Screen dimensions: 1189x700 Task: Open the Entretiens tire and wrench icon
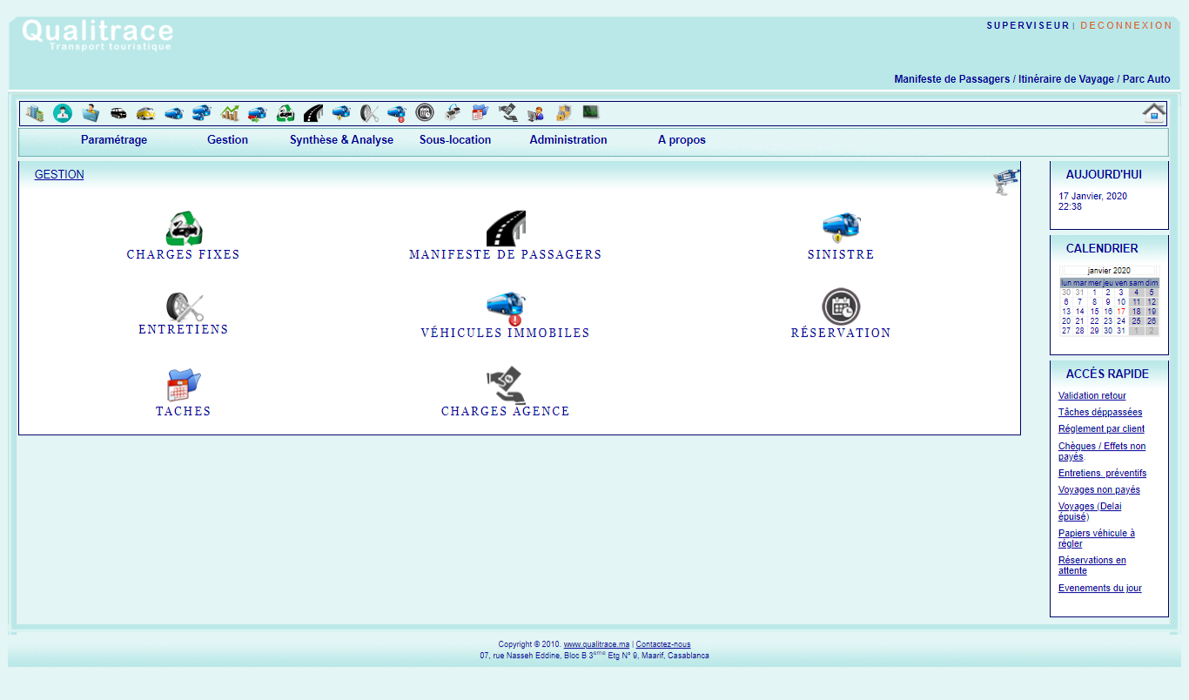coord(185,307)
